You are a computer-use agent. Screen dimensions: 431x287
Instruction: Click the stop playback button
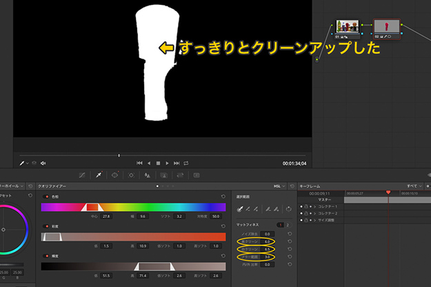158,164
